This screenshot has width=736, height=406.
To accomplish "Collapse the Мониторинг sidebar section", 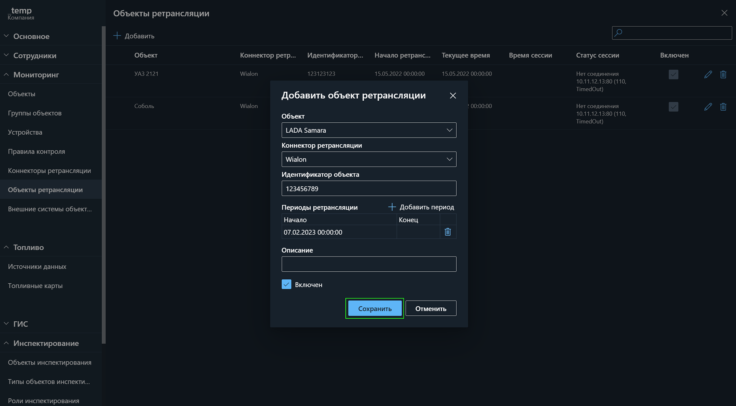I will click(36, 75).
